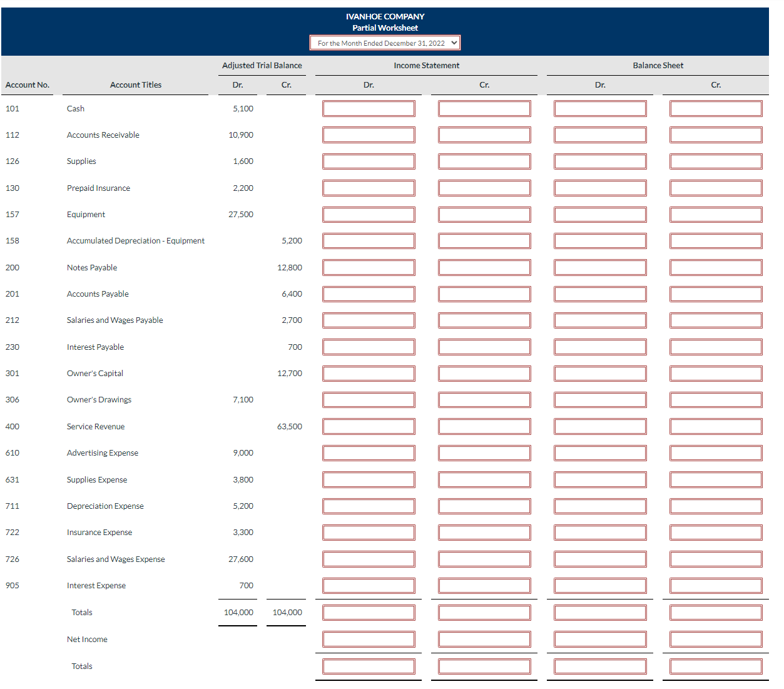Click Balance Sheet Dr. field for Cash

click(x=600, y=108)
